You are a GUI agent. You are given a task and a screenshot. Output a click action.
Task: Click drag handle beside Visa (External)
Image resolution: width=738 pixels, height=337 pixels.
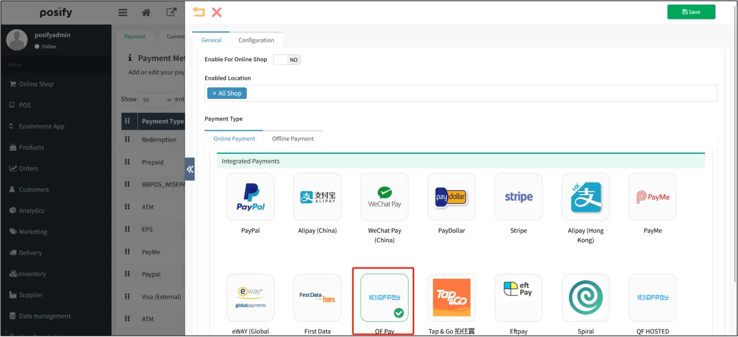tap(127, 296)
